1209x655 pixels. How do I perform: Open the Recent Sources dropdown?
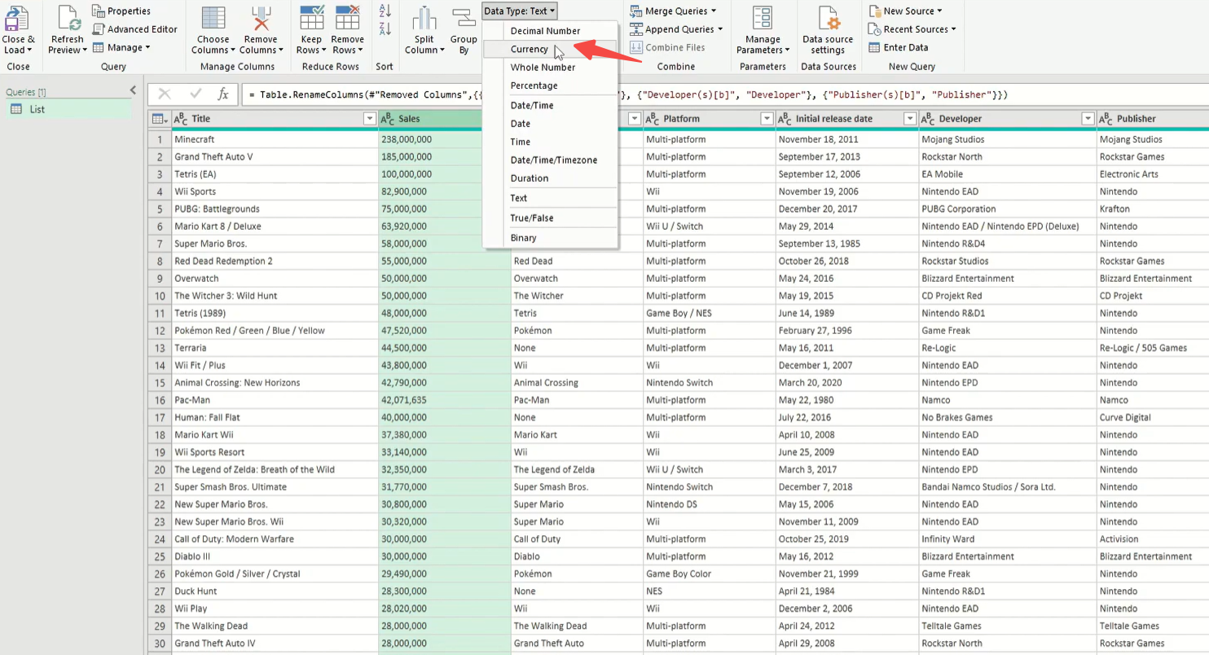point(912,29)
